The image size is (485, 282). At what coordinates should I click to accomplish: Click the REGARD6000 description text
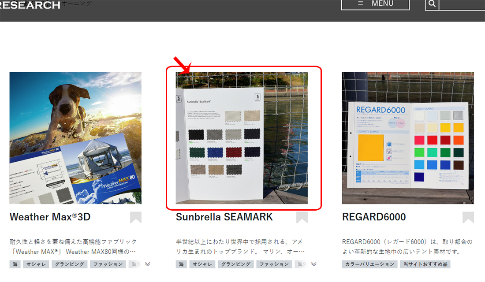click(x=407, y=246)
